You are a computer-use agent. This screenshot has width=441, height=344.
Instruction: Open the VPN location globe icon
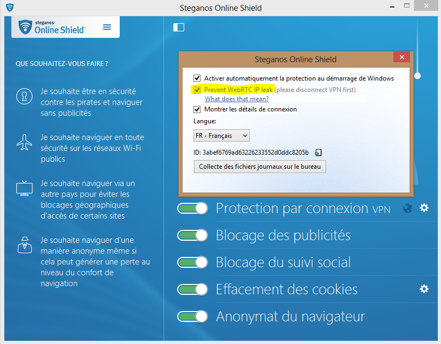click(407, 208)
